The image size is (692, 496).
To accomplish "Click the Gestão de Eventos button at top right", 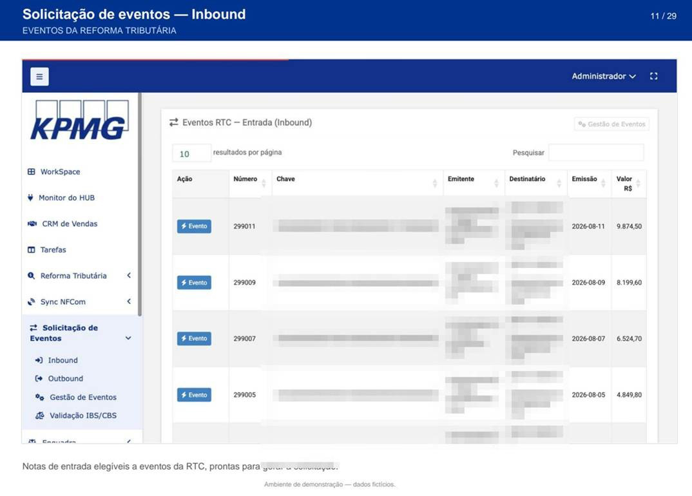I will 611,124.
